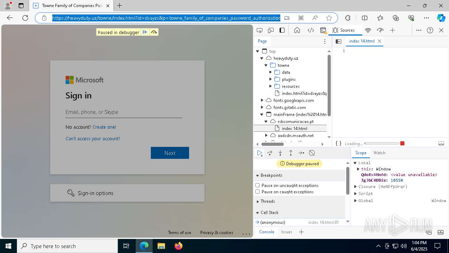Image resolution: width=449 pixels, height=253 pixels.
Task: Click the Step button in debugger
Action: (301, 153)
